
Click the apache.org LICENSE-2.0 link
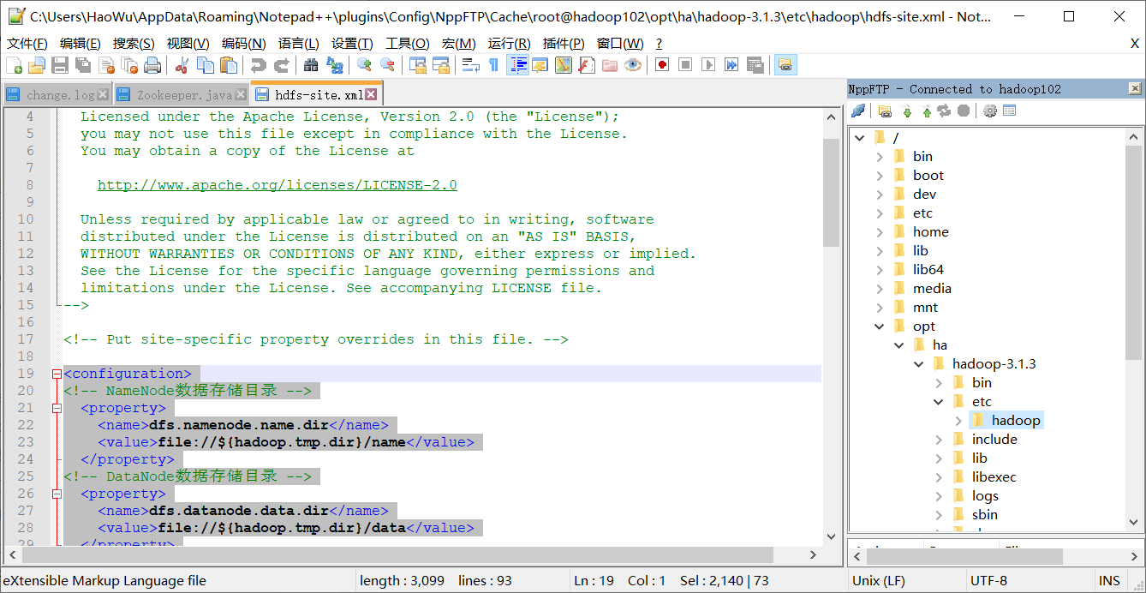(277, 185)
